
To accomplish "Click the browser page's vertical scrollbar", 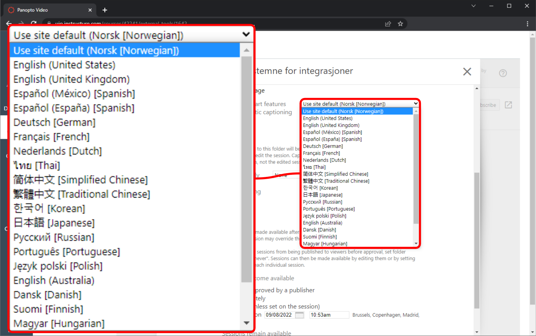I will [x=533, y=171].
